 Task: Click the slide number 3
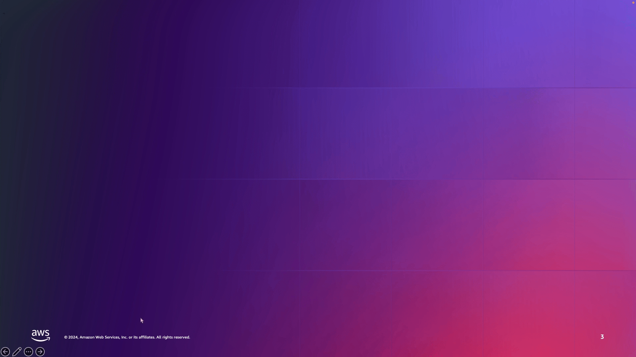pyautogui.click(x=602, y=337)
